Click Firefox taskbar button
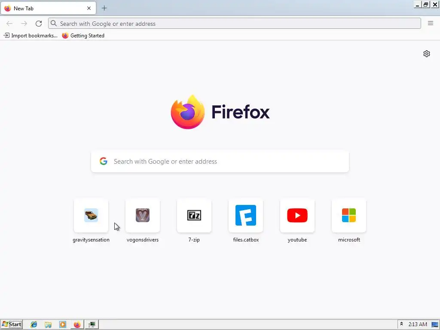Screen dimensions: 440x330 77,325
